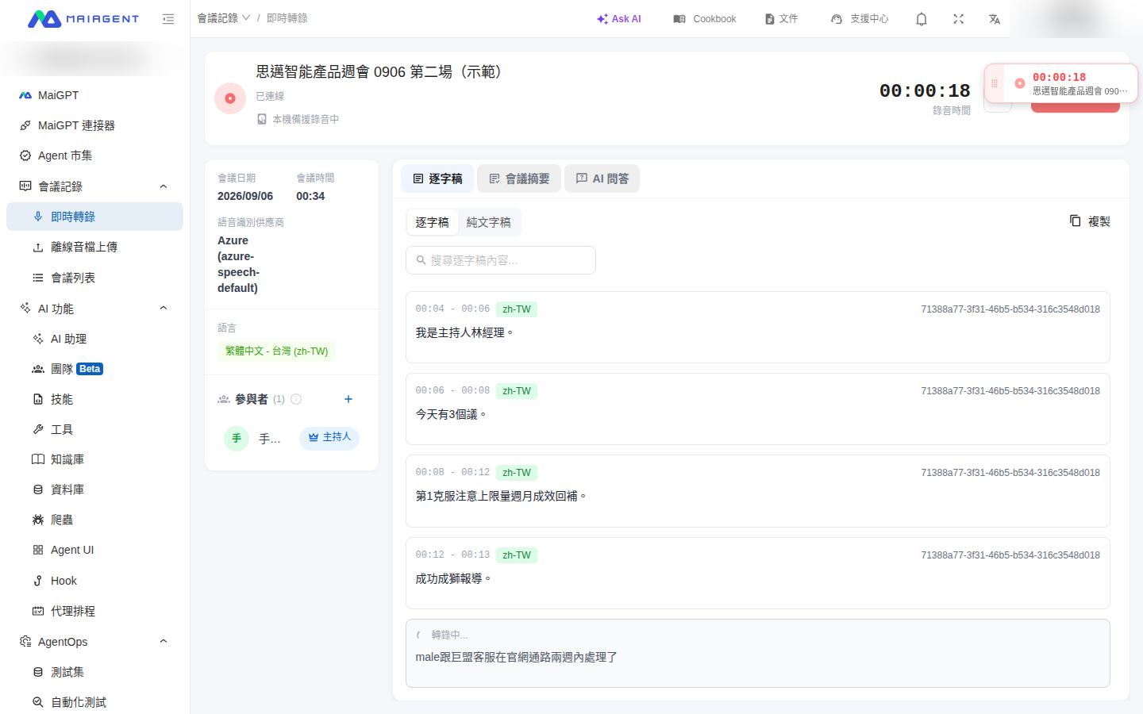The width and height of the screenshot is (1143, 714).
Task: Open 資料庫 in the sidebar
Action: 95,489
